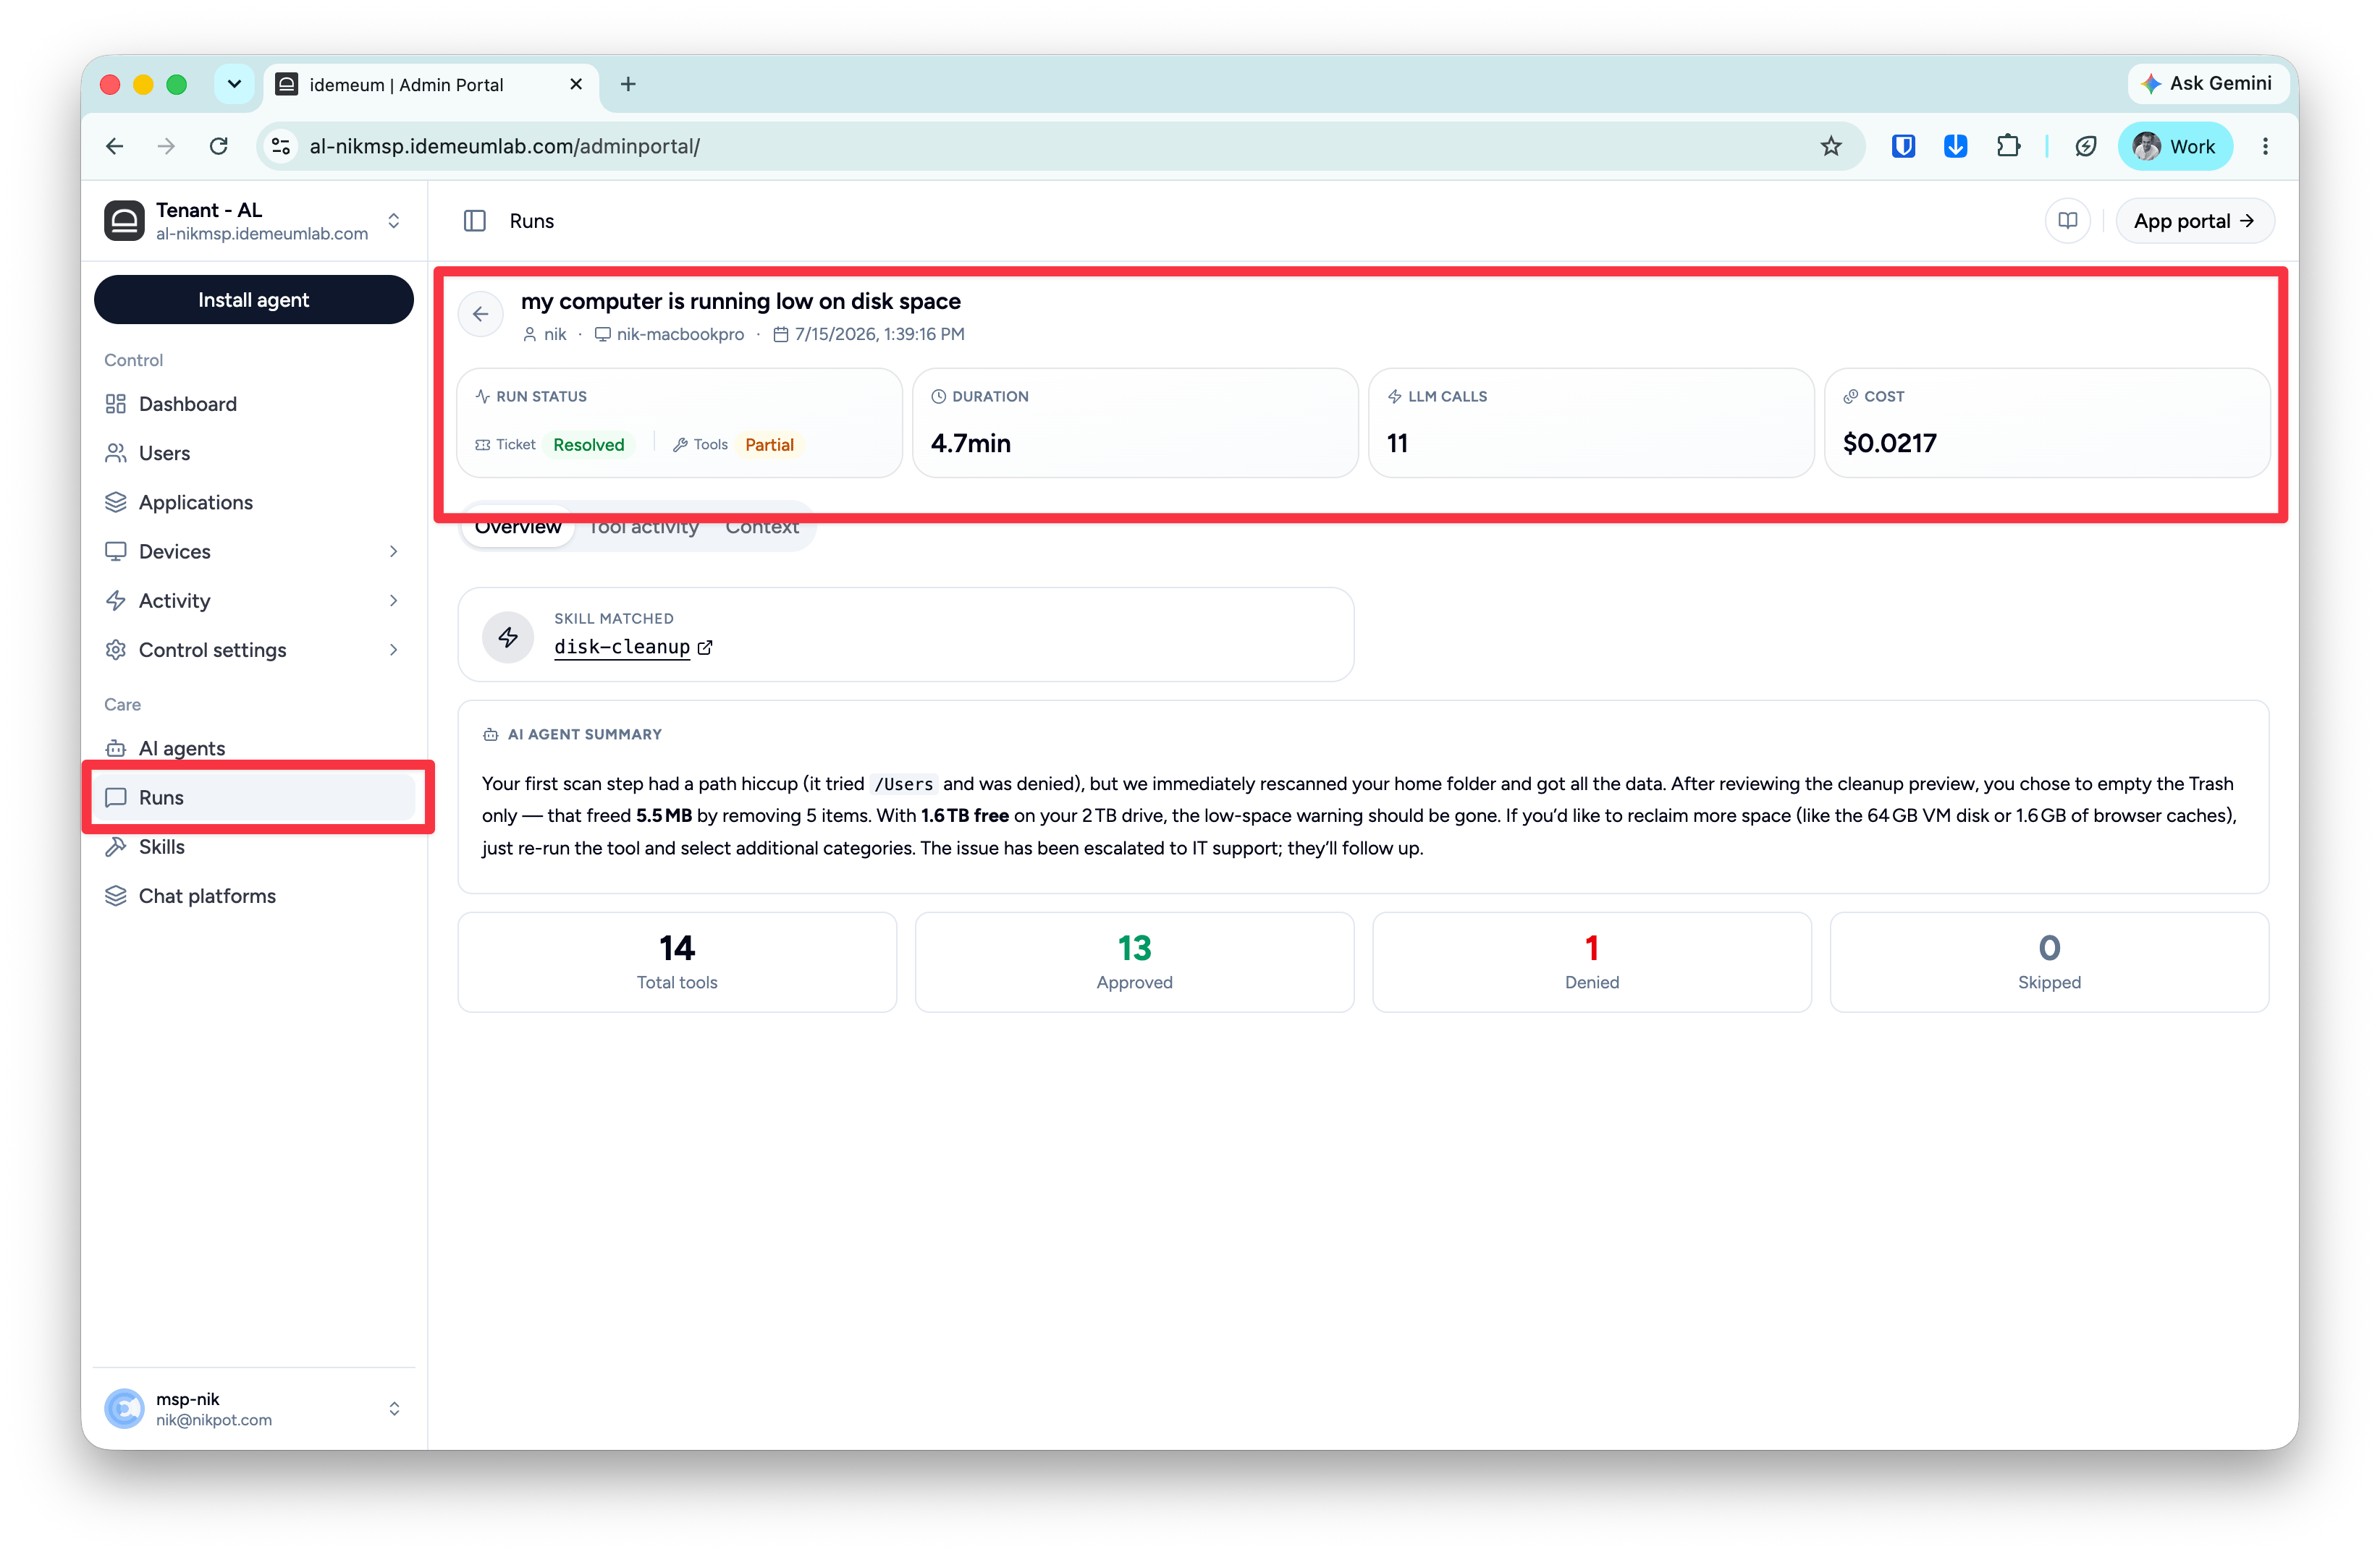Open the browser extensions puzzle icon
Image resolution: width=2380 pixels, height=1557 pixels.
[2007, 146]
